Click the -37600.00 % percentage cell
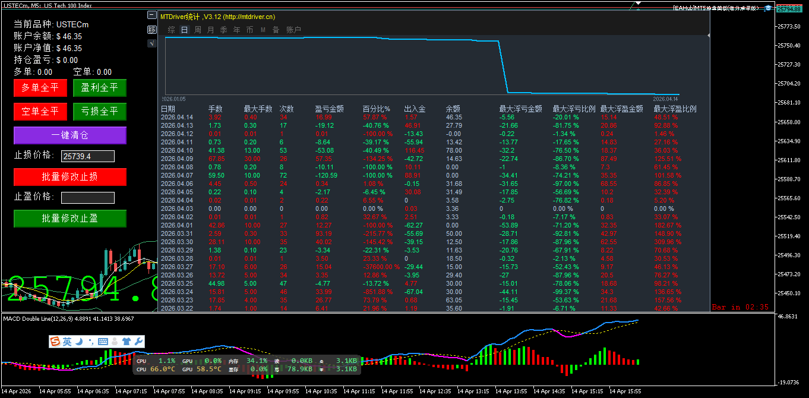Viewport: 809px width, 398px height. tap(381, 267)
